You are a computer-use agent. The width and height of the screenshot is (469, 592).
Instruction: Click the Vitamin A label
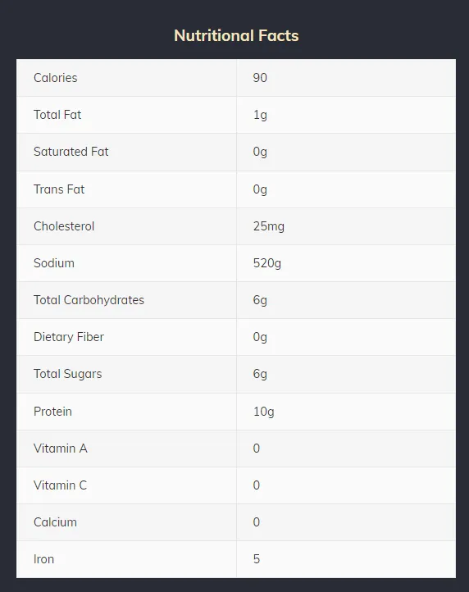tap(61, 449)
